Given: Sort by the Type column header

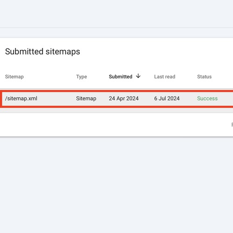Looking at the screenshot, I should [x=82, y=77].
